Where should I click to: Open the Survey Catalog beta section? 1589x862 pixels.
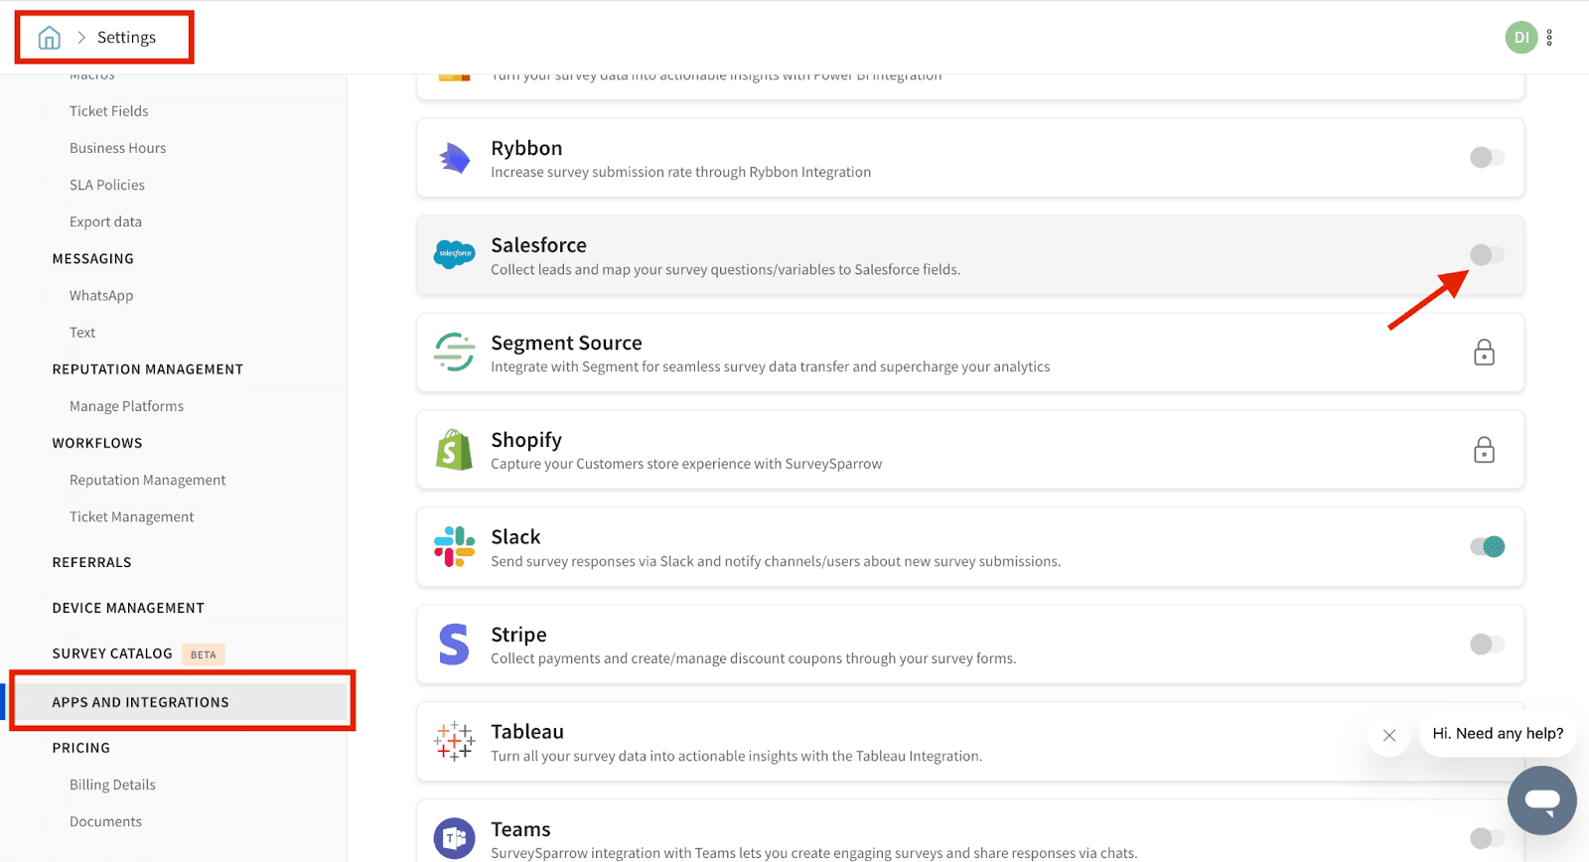(112, 653)
